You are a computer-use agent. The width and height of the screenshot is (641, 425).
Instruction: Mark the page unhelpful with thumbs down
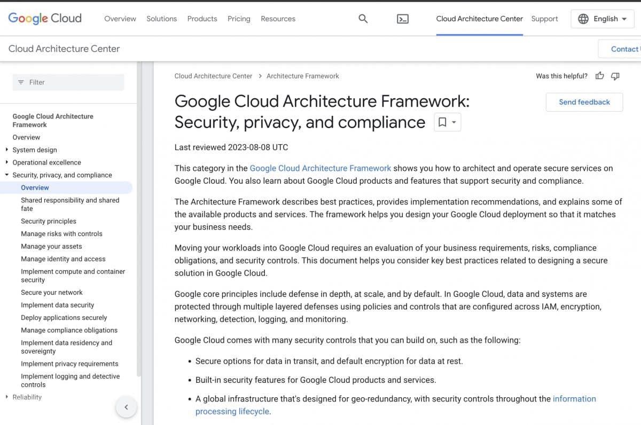coord(615,76)
